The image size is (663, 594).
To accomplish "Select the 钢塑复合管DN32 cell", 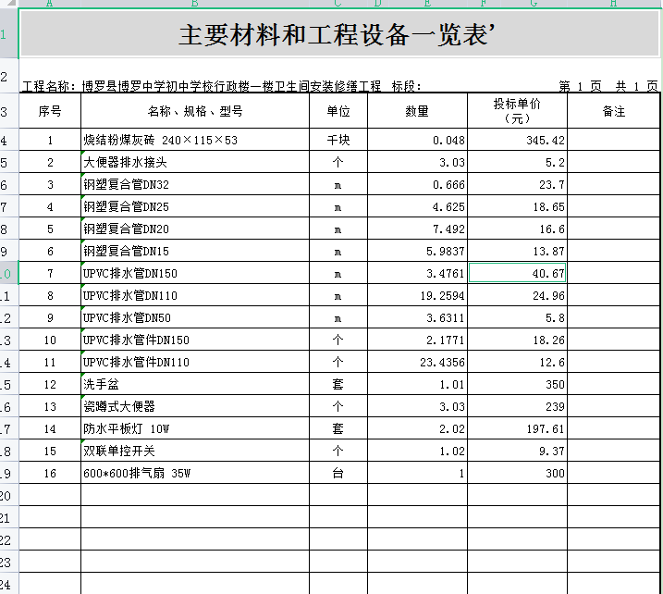I will point(194,185).
